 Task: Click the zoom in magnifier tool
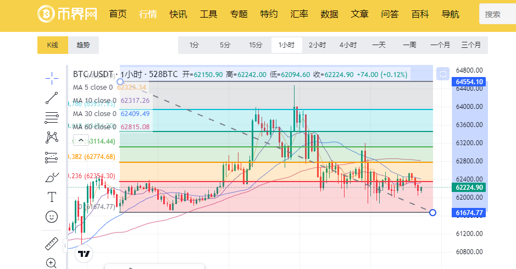52,263
